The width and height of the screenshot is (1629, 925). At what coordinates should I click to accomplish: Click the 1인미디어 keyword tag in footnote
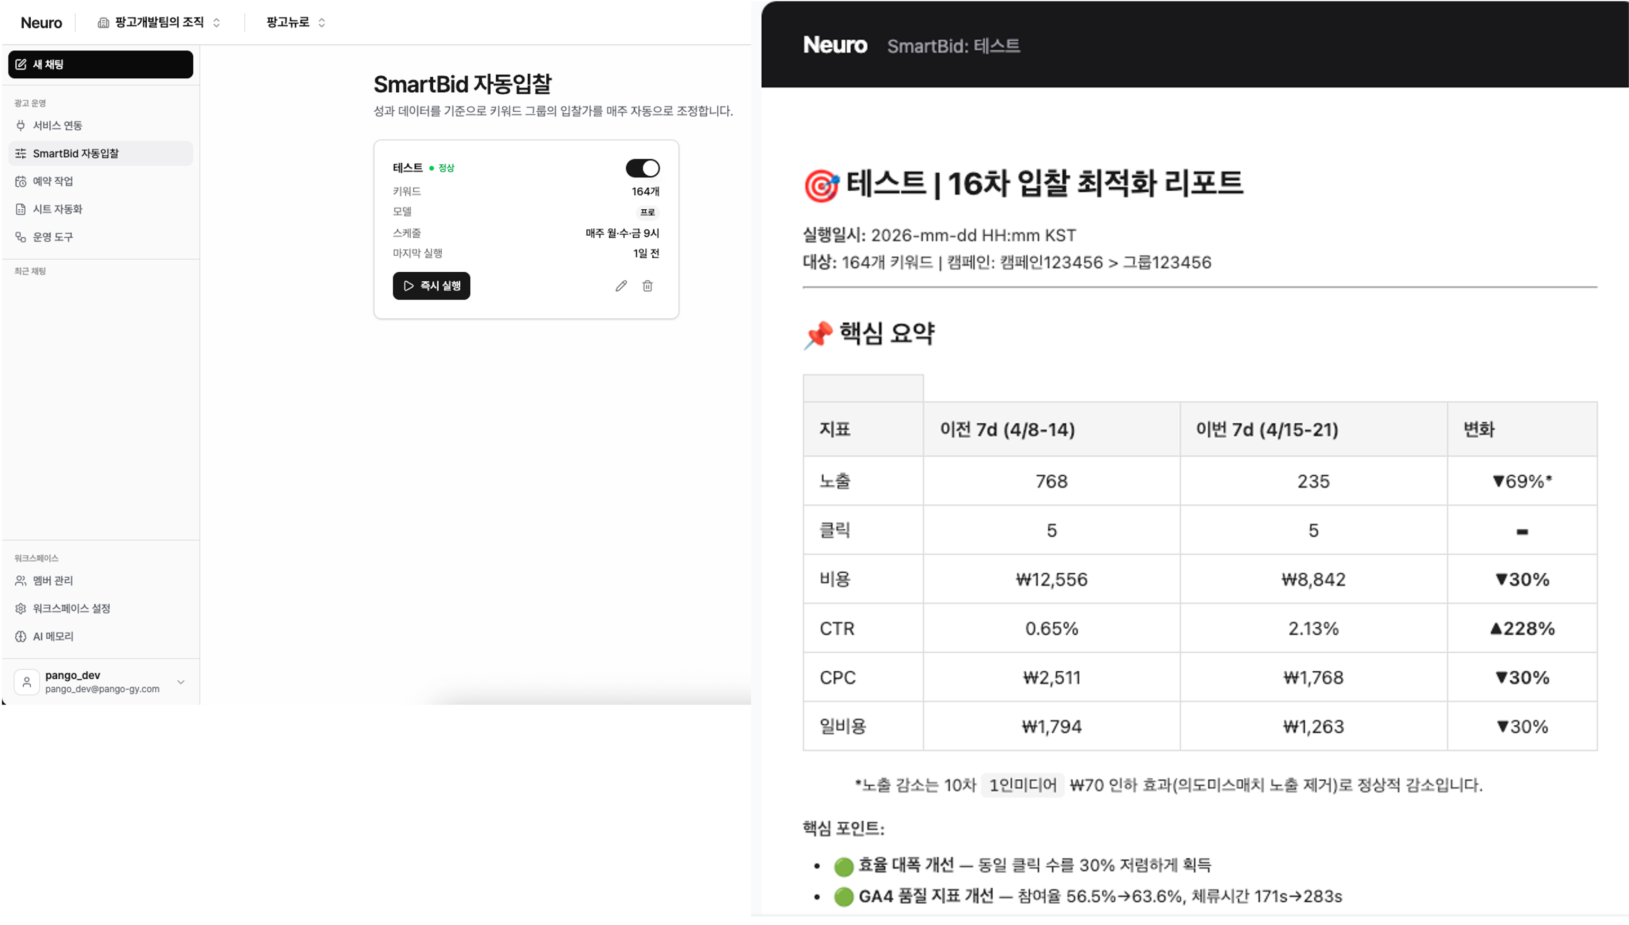(1022, 785)
